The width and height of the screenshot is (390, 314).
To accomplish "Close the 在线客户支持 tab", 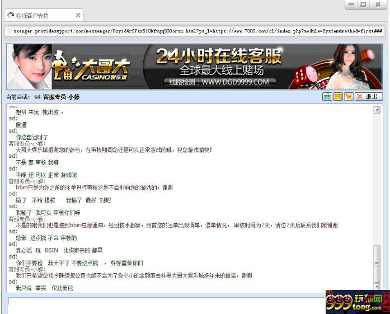I will [x=78, y=16].
